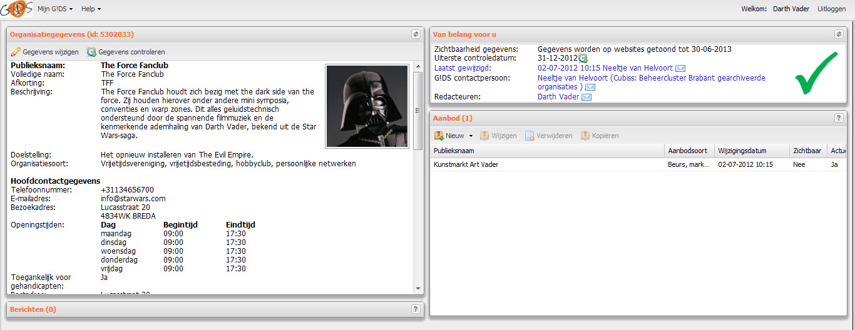Image resolution: width=855 pixels, height=330 pixels.
Task: Open Redacteuren Darth Vader link
Action: (558, 97)
